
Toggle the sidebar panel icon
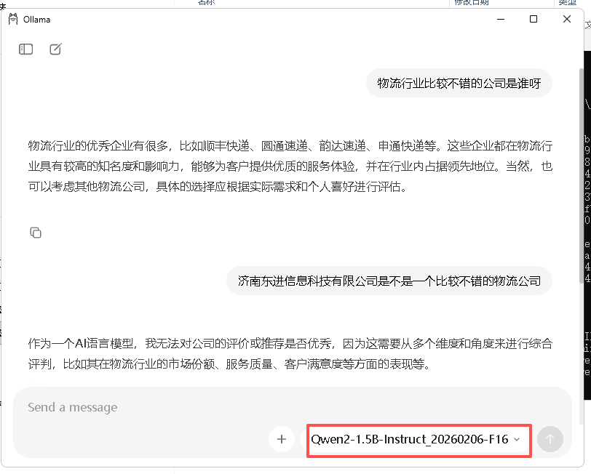(x=25, y=49)
